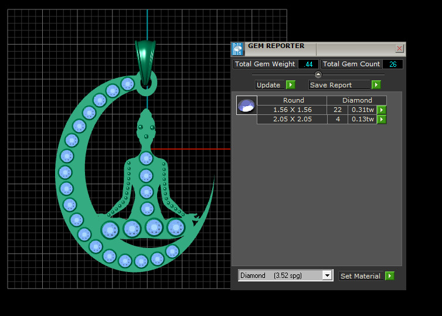Click the round gem thumbnail in the report

[246, 105]
